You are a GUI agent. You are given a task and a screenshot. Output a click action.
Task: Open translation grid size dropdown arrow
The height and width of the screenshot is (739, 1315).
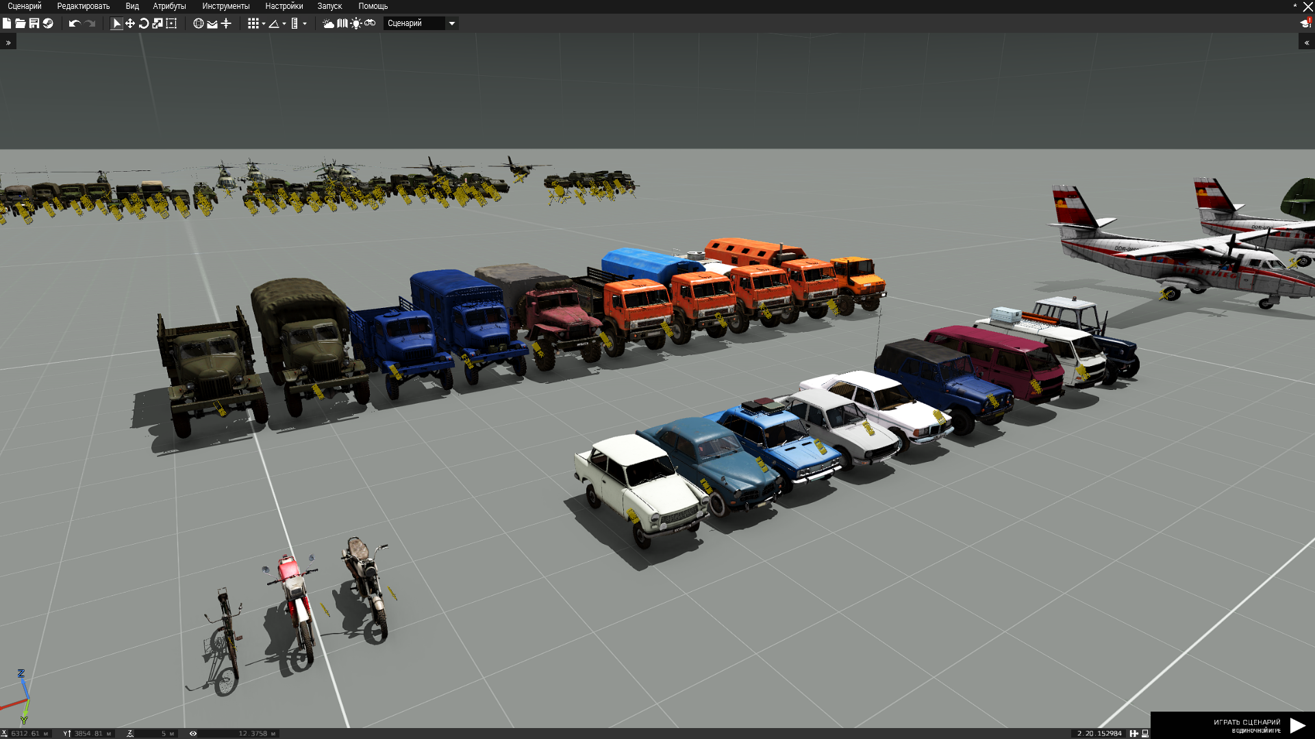(264, 24)
